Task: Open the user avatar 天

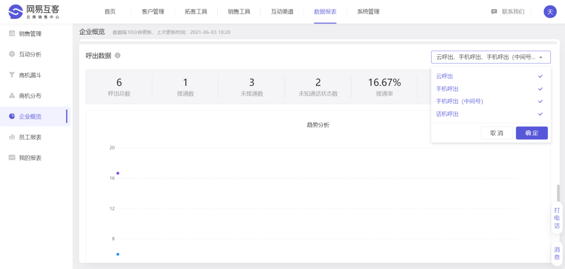Action: (550, 11)
